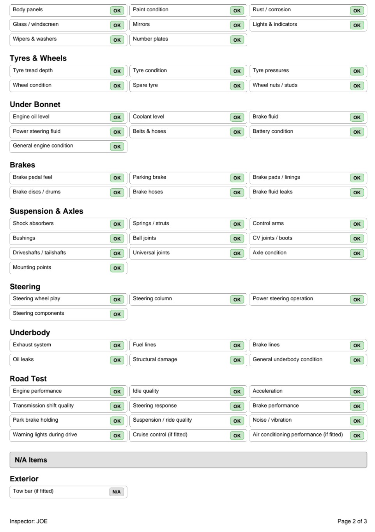The width and height of the screenshot is (375, 532).
Task: Click the N/A badge for Tow bar
Action: pos(116,492)
